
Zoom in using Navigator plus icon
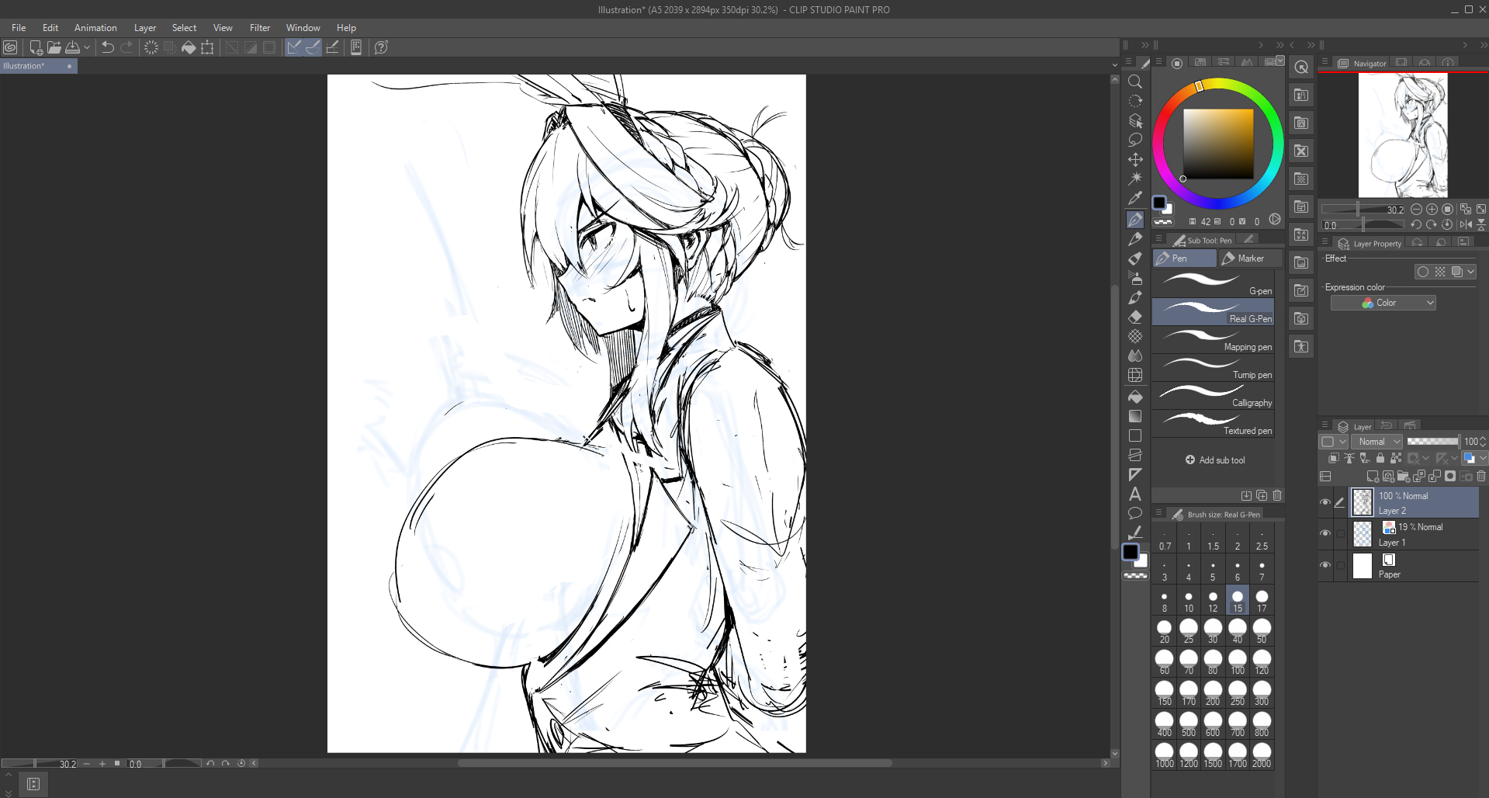pos(1432,210)
